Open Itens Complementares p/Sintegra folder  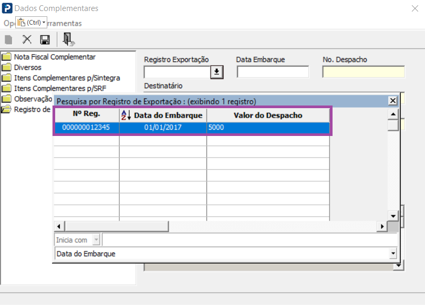point(61,78)
